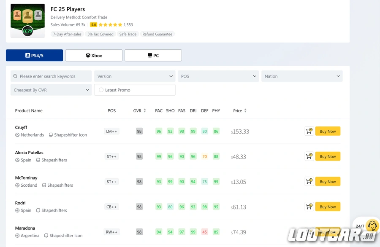Buy McTominay now
This screenshot has height=247, width=380.
(x=328, y=182)
